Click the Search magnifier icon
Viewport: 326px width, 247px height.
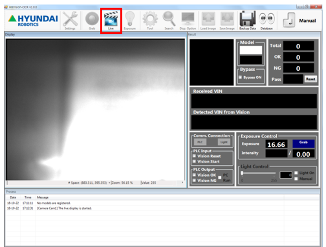(x=169, y=21)
